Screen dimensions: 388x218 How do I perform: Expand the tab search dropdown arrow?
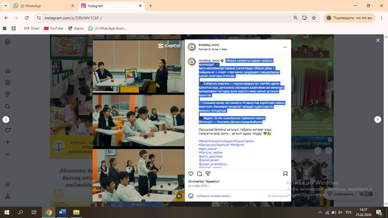click(x=6, y=6)
